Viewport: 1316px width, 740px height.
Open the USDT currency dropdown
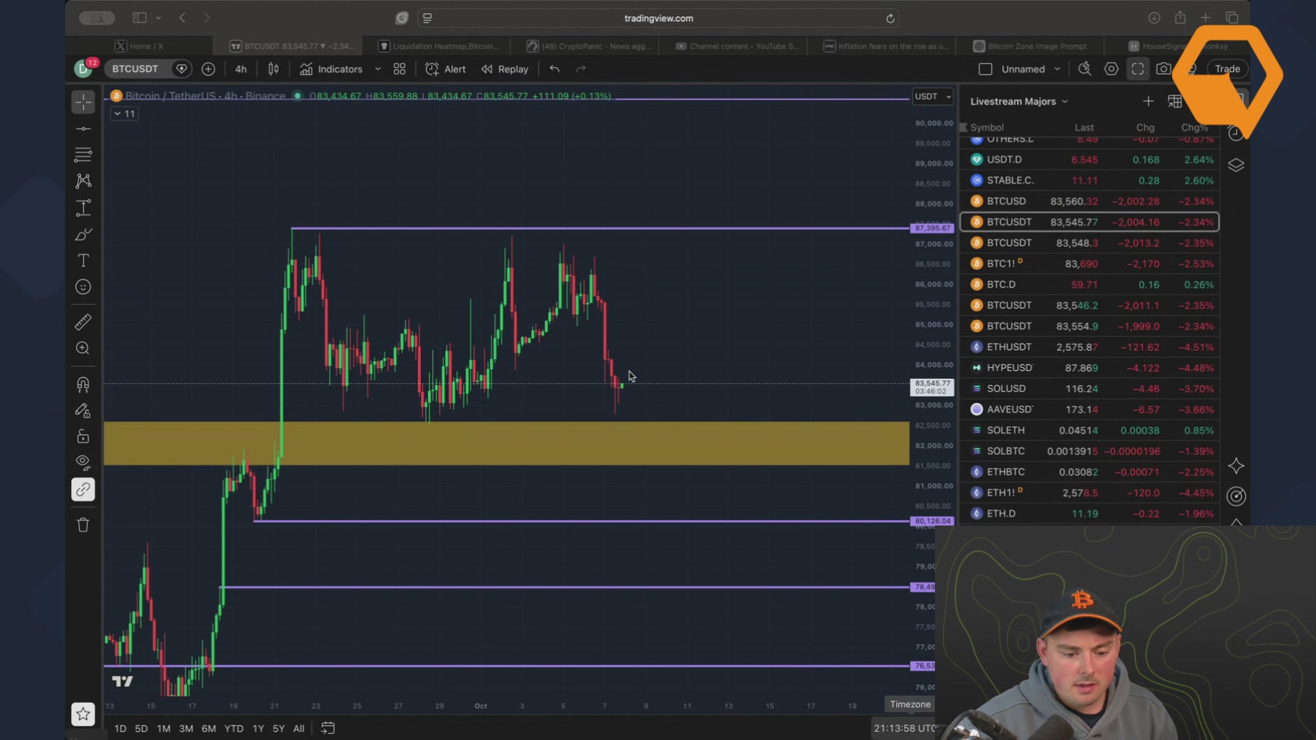(x=933, y=97)
